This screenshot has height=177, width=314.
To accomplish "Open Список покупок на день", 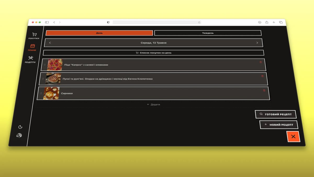I will click(154, 53).
